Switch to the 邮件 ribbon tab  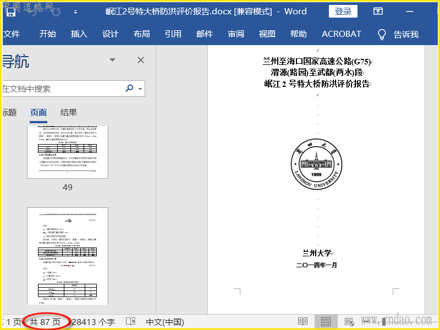[205, 34]
